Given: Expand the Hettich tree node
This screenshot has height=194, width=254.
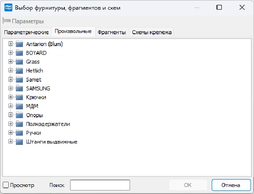Looking at the screenshot, I should click(11, 70).
